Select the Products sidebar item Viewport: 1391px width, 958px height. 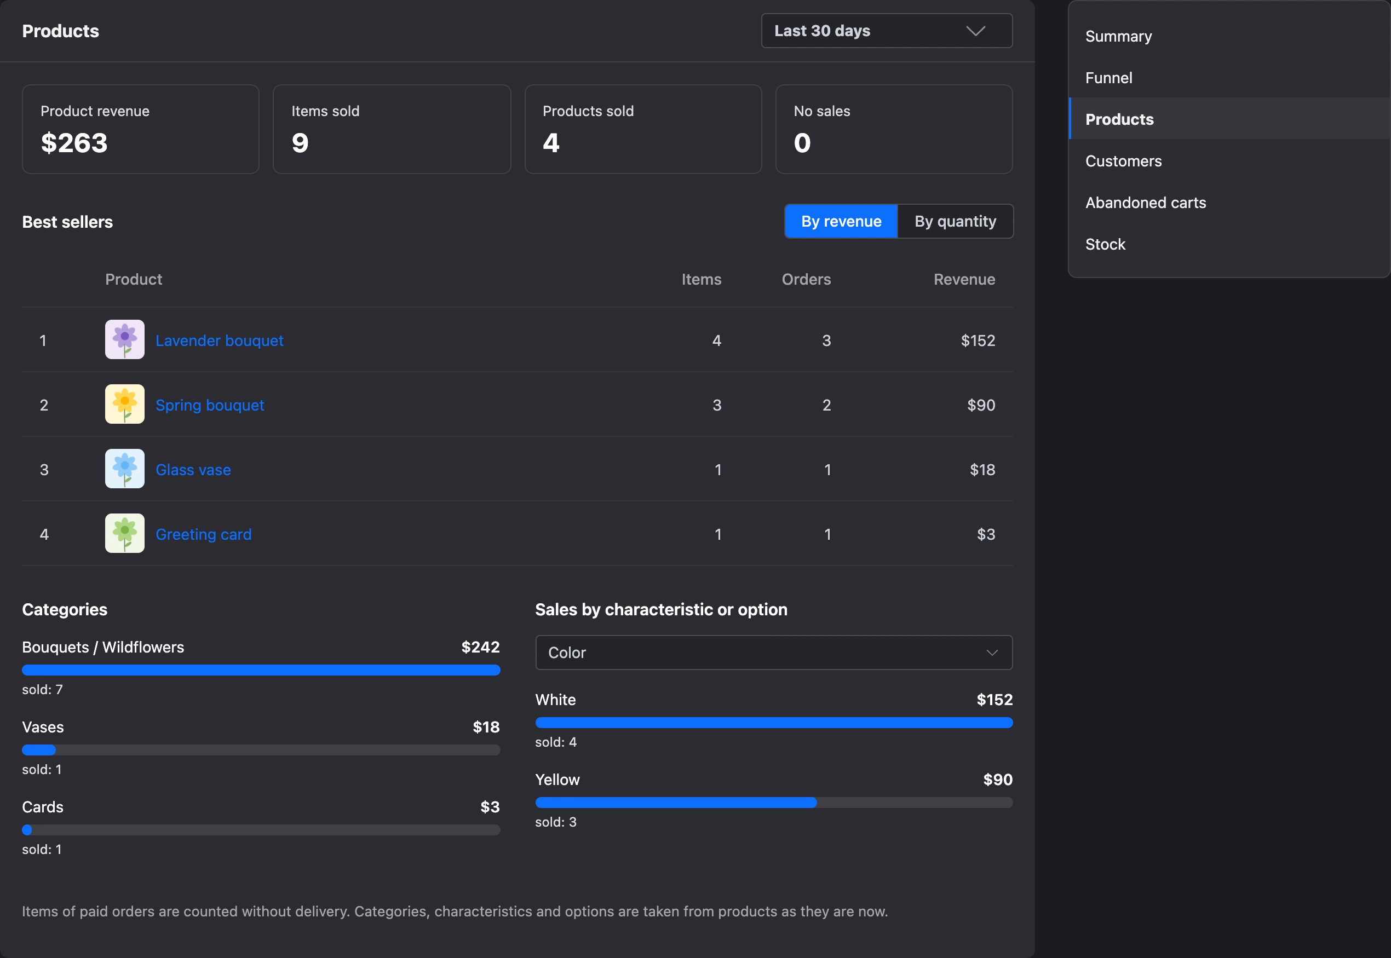point(1229,119)
